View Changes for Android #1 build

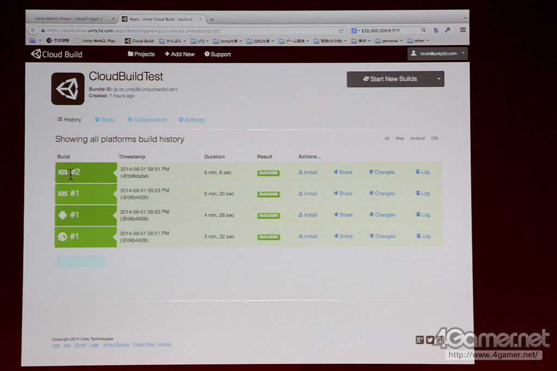pos(382,215)
